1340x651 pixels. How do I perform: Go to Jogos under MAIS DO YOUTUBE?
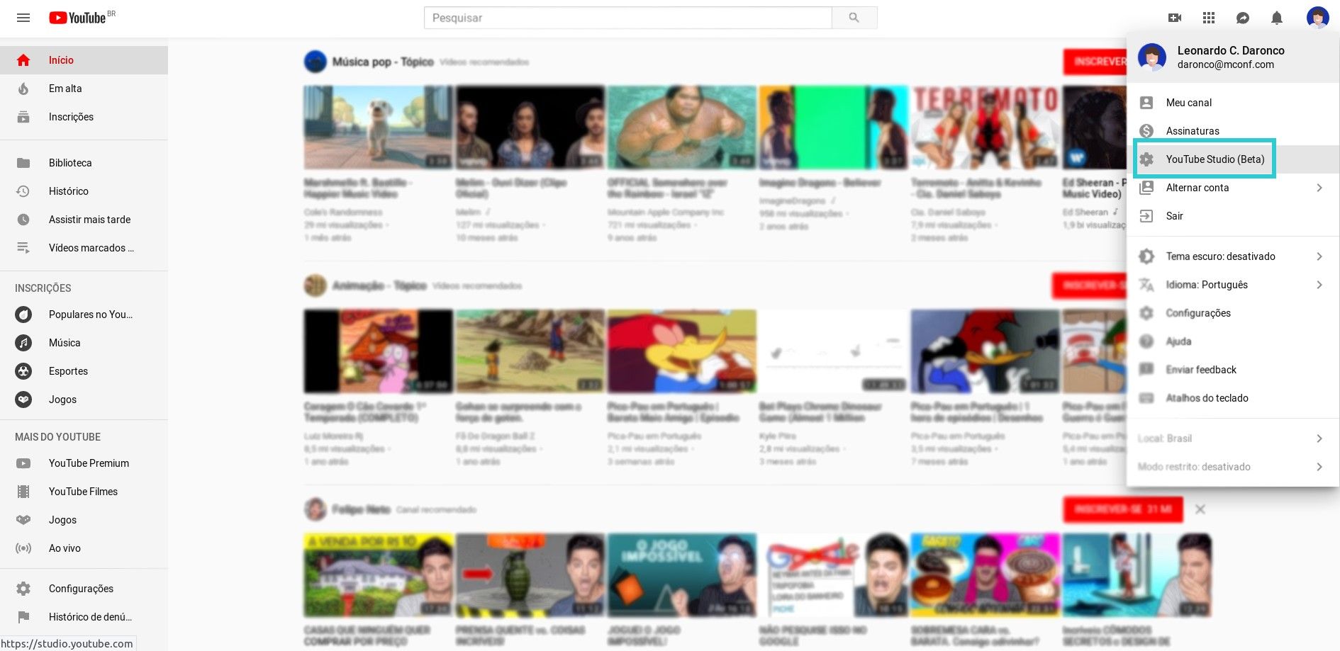pos(84,520)
